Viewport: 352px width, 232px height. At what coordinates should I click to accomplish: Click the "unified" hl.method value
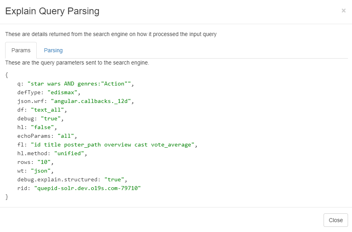click(69, 154)
